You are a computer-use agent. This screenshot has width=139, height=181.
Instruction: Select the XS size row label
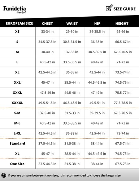[x=17, y=31]
